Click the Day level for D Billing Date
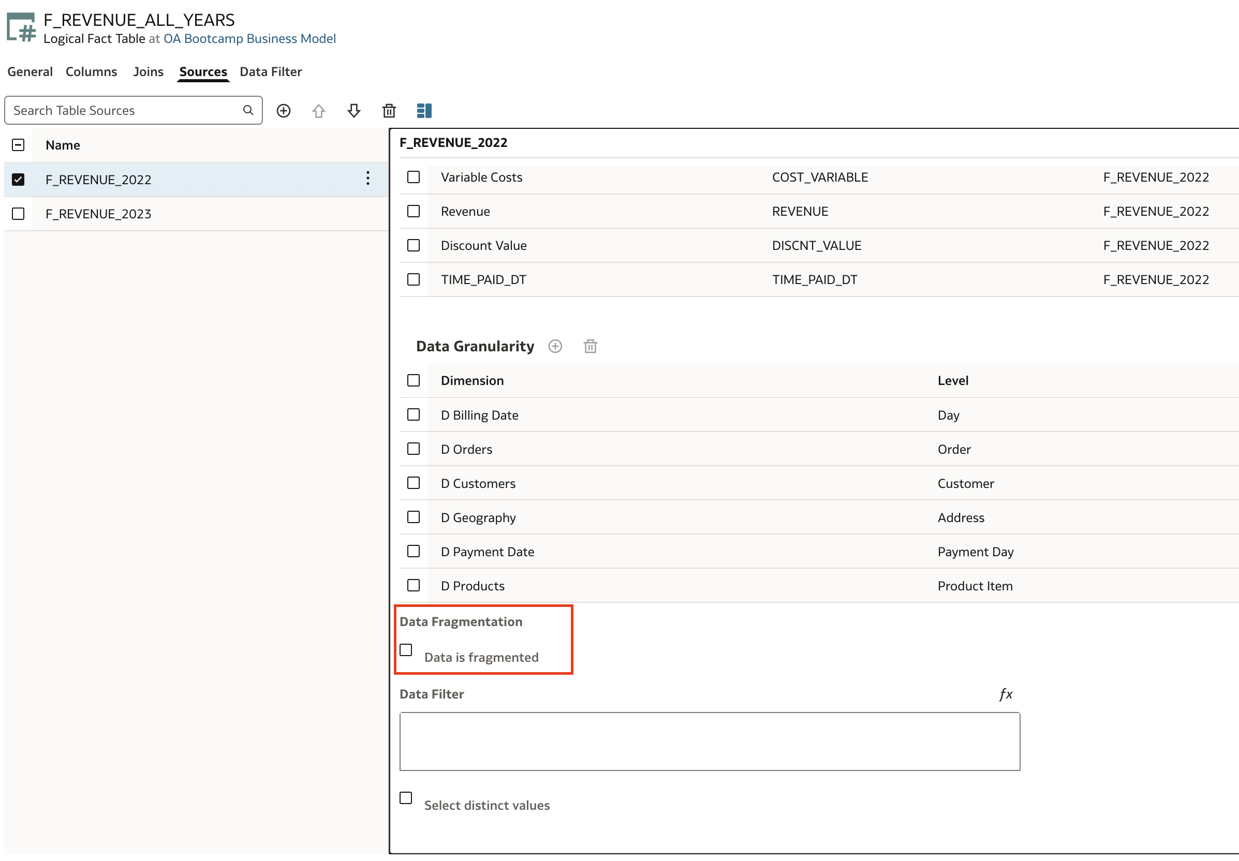Viewport: 1239px width, 861px height. tap(948, 415)
